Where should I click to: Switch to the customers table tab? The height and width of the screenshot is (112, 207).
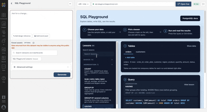(141, 52)
